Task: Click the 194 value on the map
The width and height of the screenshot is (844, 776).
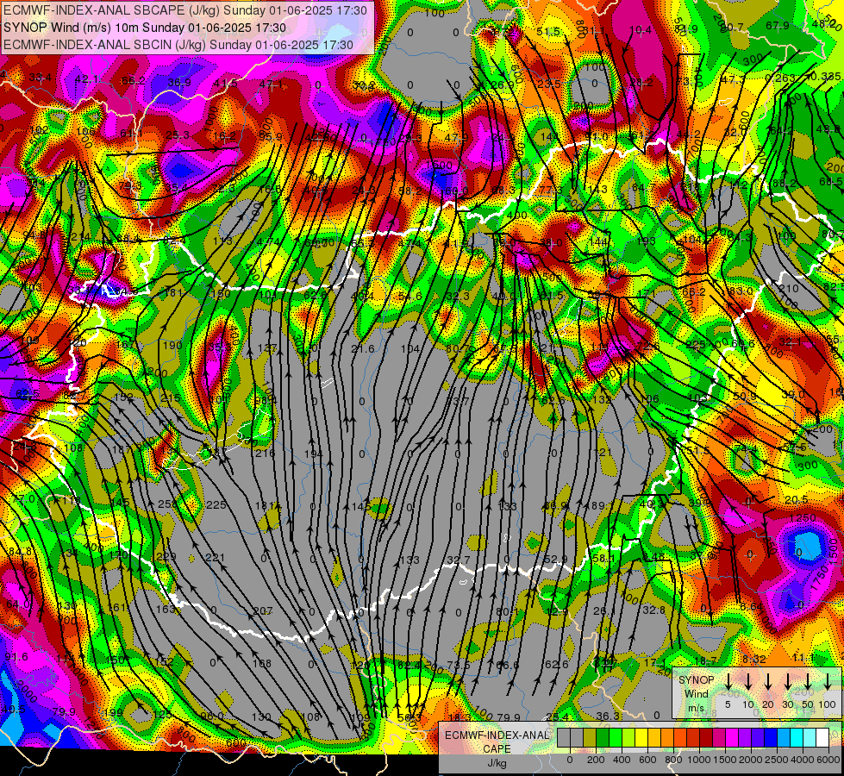Action: 313,454
